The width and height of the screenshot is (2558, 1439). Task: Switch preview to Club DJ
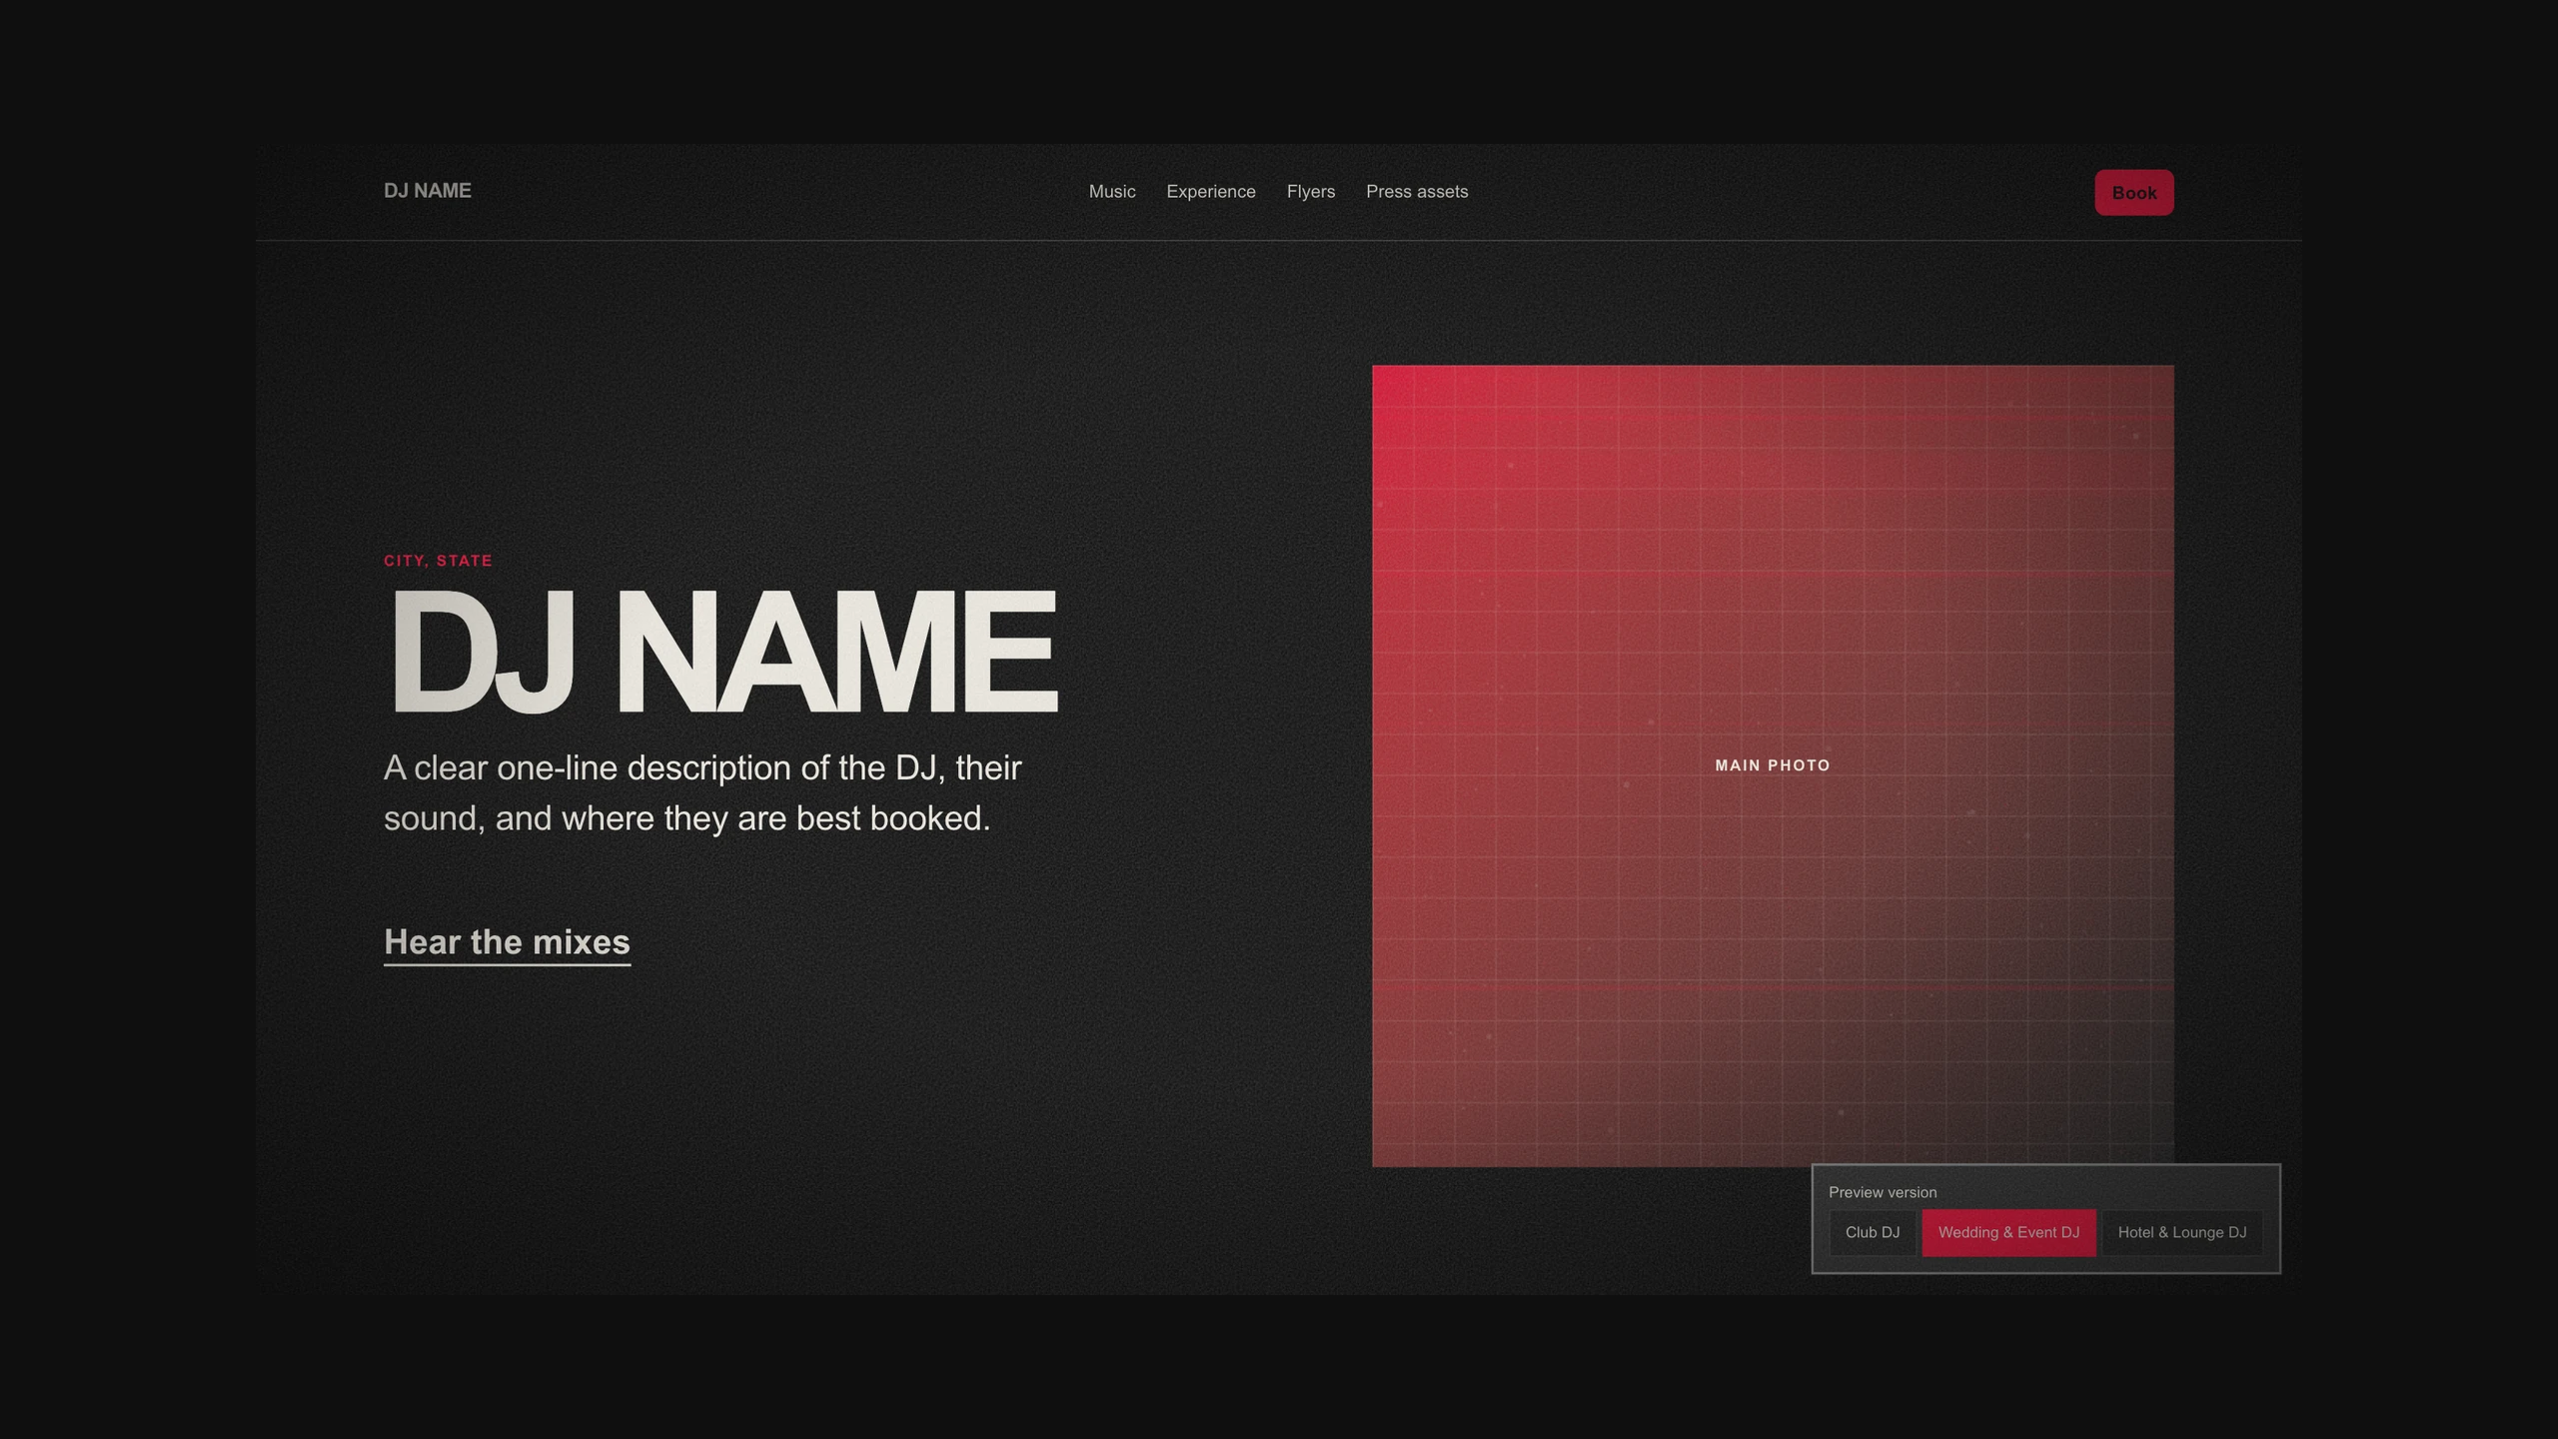(x=1872, y=1232)
